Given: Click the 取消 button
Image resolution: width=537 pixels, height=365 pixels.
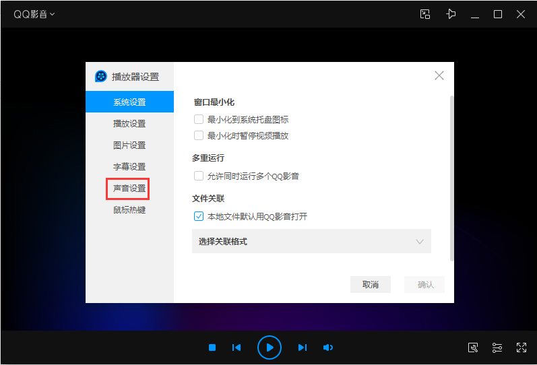Looking at the screenshot, I should click(x=370, y=284).
